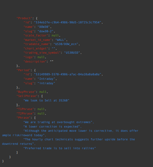Click the "DOW30" name value
The image size is (153, 167).
[x=44, y=27]
